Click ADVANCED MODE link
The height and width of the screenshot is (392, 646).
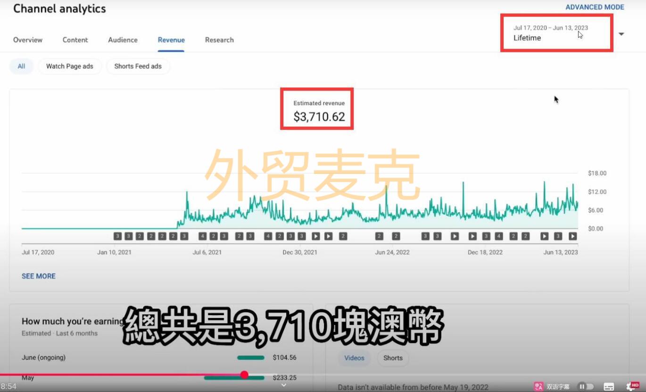pos(595,7)
